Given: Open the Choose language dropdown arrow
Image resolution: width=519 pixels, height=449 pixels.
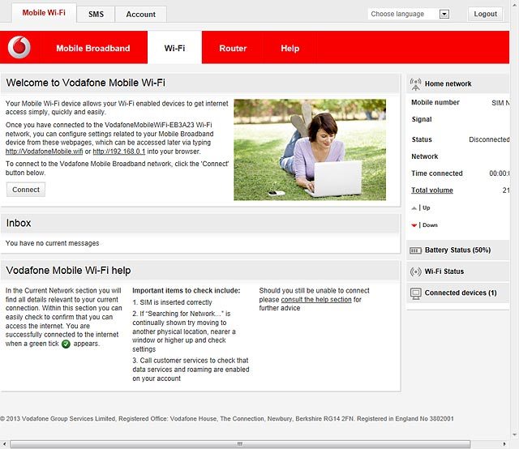Looking at the screenshot, I should (x=444, y=15).
